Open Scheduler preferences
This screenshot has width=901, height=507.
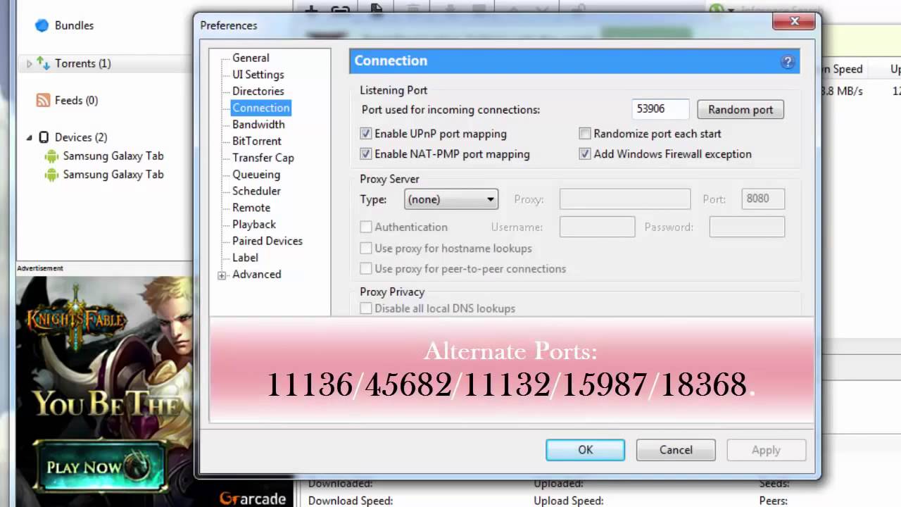pyautogui.click(x=256, y=191)
